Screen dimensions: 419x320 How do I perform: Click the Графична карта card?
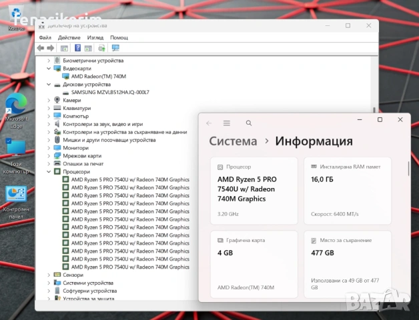point(254,265)
